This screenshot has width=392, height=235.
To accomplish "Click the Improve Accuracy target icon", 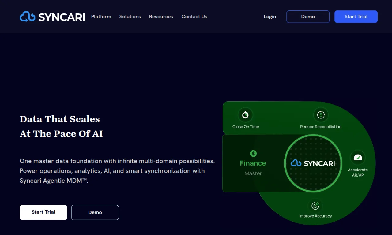I will pyautogui.click(x=315, y=206).
